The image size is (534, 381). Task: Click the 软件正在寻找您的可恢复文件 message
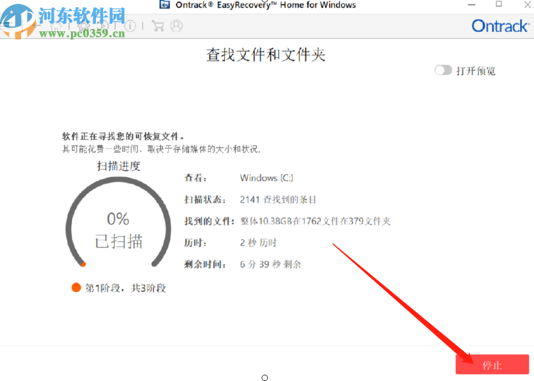(123, 137)
